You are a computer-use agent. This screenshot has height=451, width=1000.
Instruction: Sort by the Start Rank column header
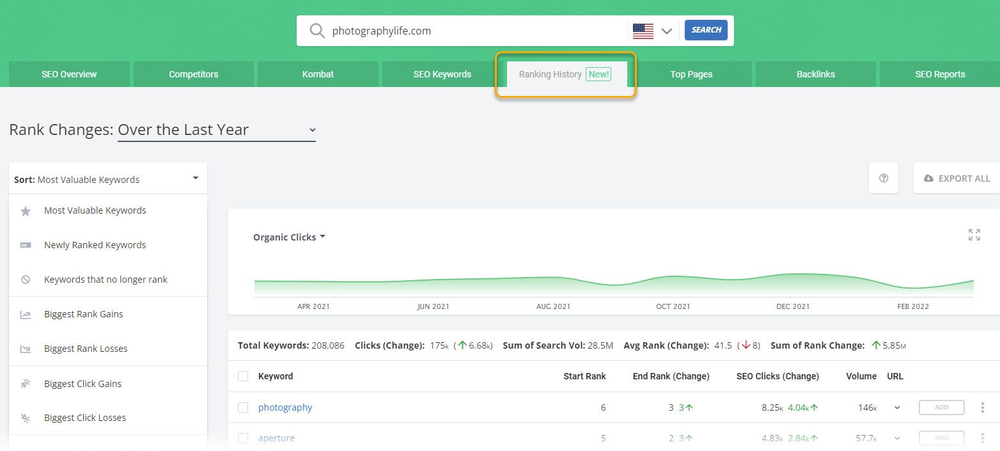coord(584,376)
